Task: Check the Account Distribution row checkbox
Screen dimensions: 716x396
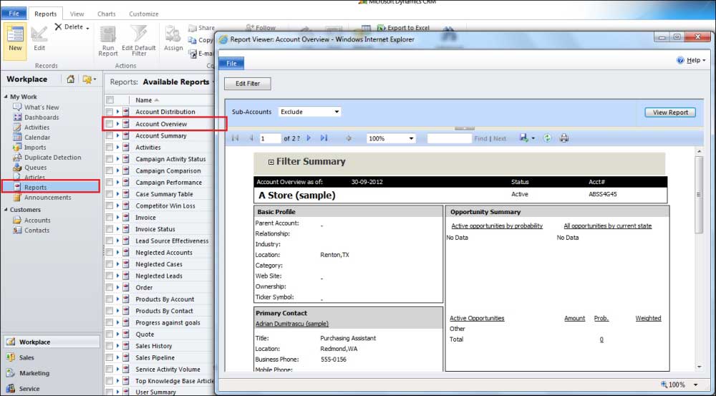Action: tap(110, 112)
